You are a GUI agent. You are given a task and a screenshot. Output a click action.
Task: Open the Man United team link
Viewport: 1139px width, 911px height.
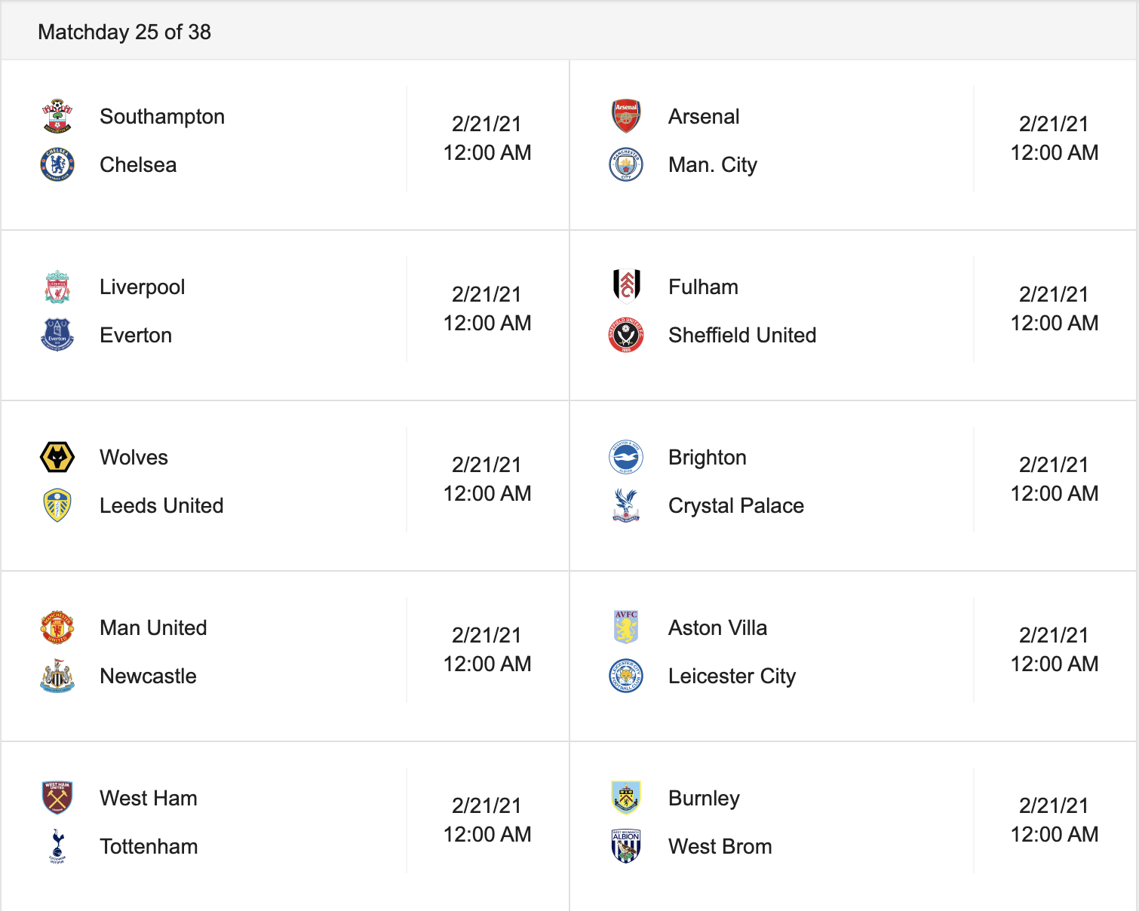pyautogui.click(x=153, y=627)
